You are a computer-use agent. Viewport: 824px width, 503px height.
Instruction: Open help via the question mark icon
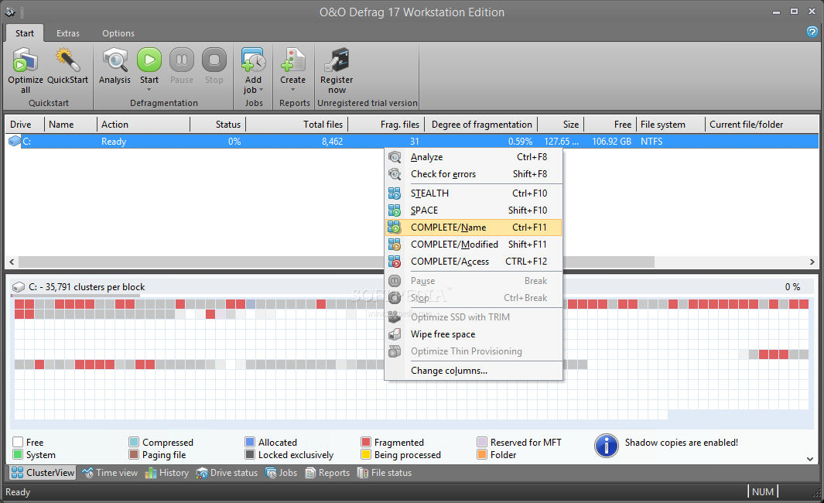click(812, 32)
